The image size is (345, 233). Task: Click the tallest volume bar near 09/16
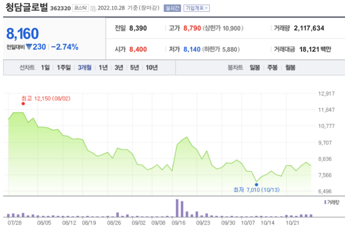pos(177,208)
